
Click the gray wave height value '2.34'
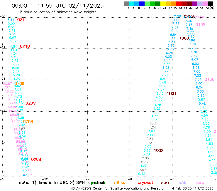point(150,139)
